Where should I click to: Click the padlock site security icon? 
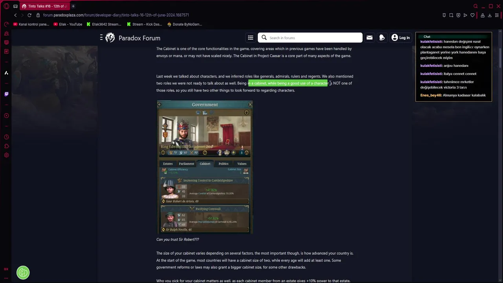click(x=38, y=15)
